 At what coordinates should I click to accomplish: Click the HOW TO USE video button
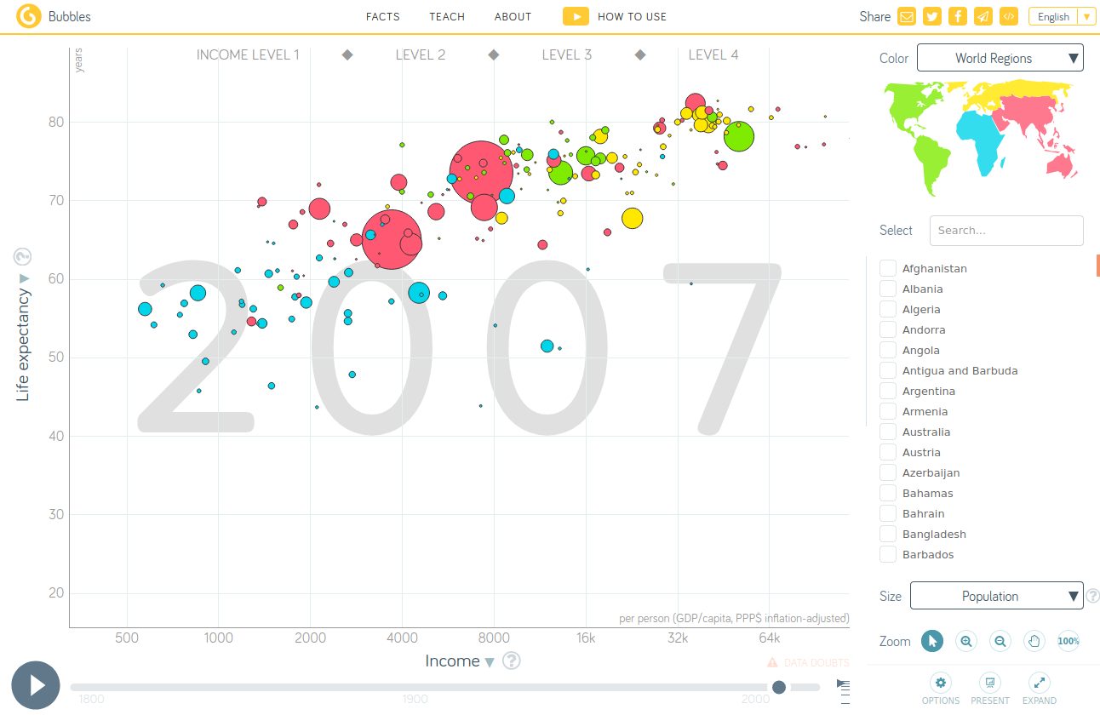click(615, 16)
